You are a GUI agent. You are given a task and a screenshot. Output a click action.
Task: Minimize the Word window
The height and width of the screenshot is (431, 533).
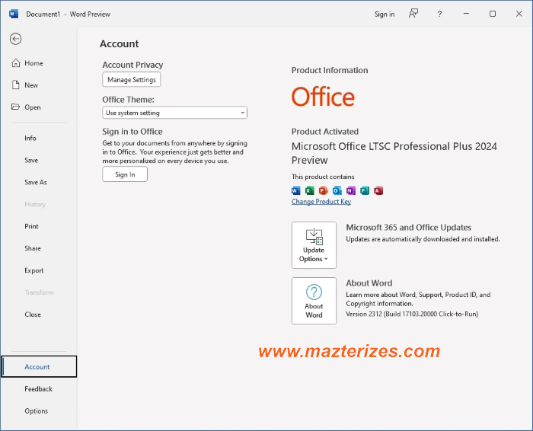pos(466,14)
